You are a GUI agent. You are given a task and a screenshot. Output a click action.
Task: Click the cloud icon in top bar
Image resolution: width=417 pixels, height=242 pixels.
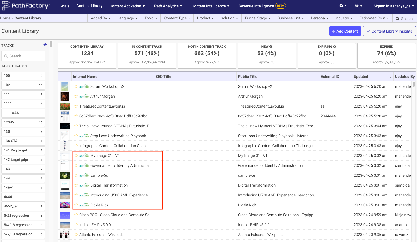pos(341,6)
